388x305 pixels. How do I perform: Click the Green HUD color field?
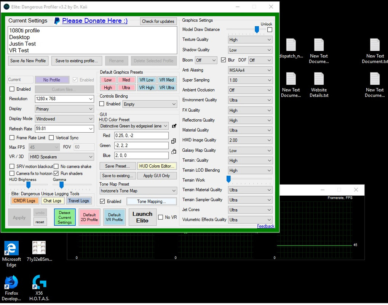141,145
